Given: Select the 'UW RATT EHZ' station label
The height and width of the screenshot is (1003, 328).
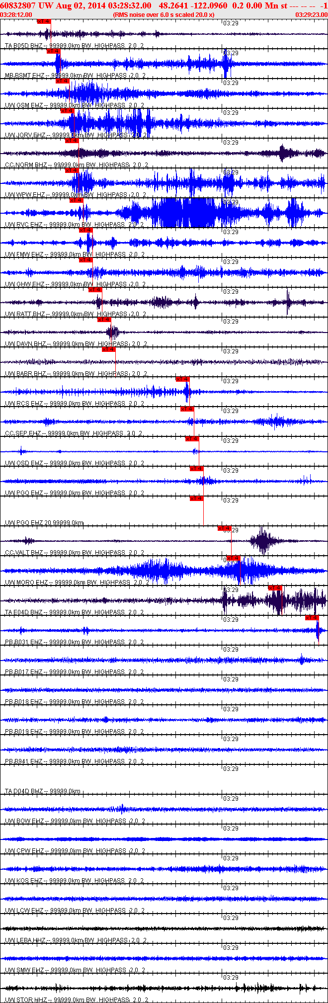Looking at the screenshot, I should [25, 314].
